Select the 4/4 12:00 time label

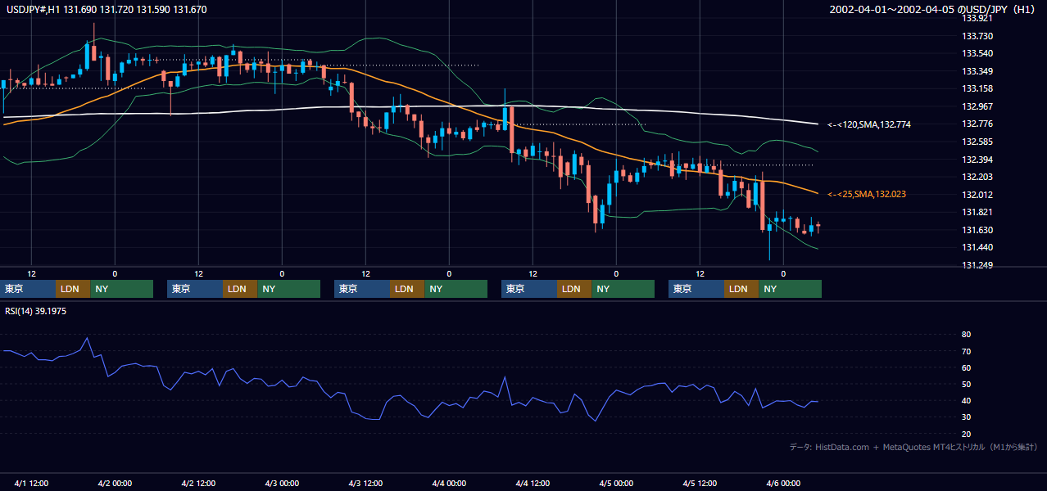coord(533,484)
